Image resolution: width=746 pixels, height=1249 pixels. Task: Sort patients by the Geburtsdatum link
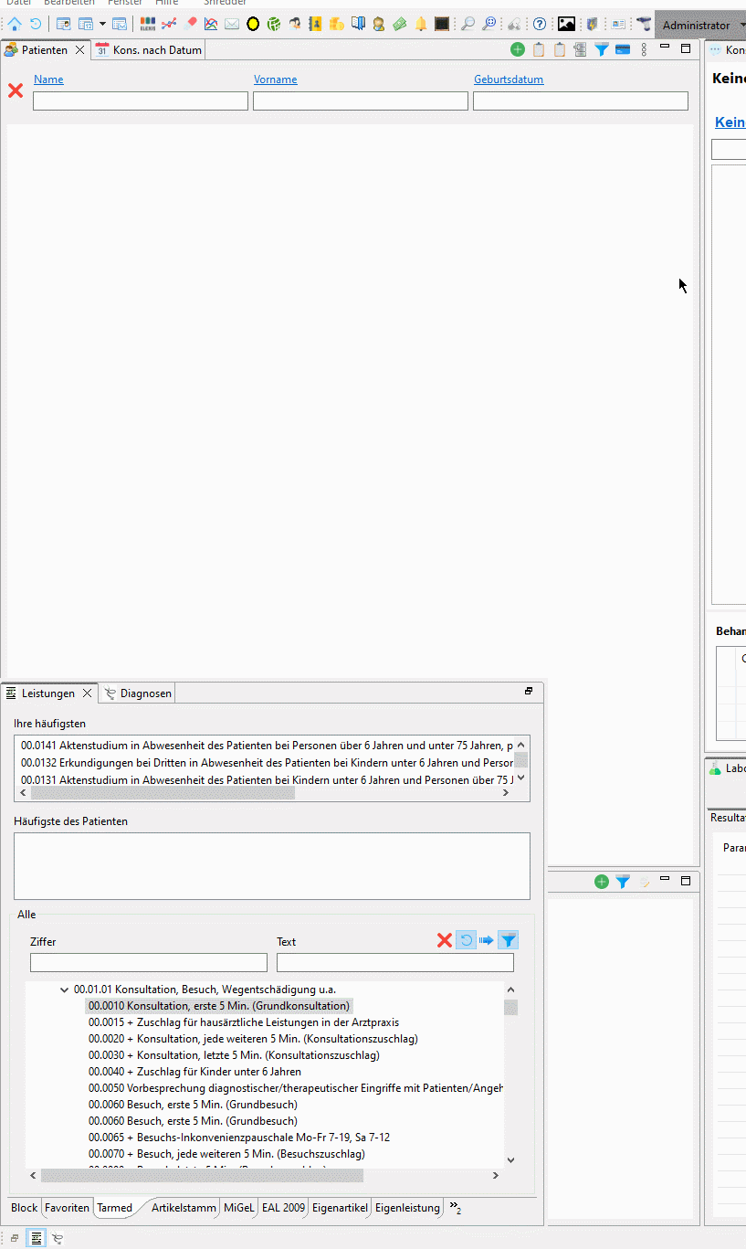509,79
